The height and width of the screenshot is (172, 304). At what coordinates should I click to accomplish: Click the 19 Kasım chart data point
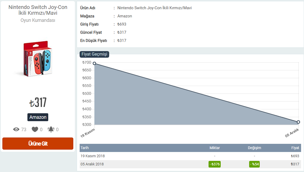click(94, 63)
